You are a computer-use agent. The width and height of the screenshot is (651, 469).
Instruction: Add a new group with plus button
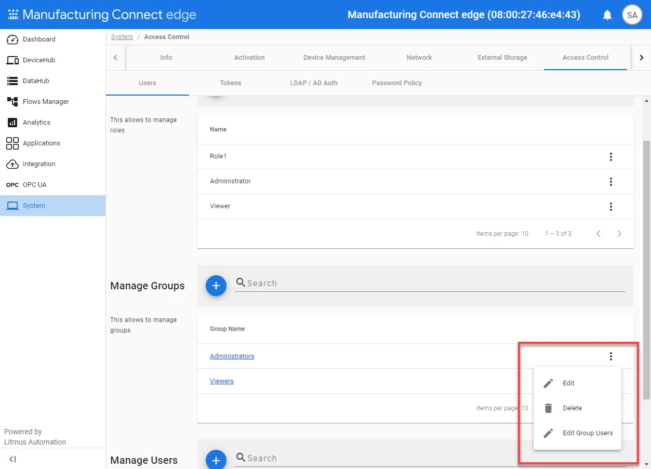pyautogui.click(x=216, y=286)
